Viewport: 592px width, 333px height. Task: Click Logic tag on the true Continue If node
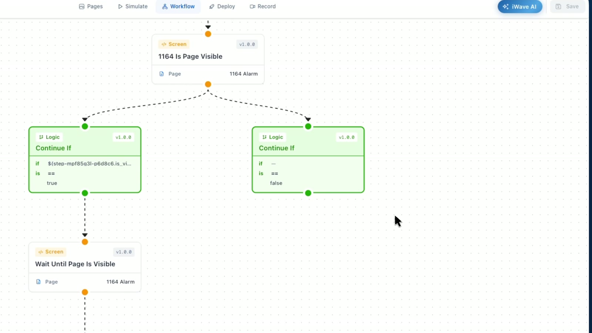coord(49,137)
